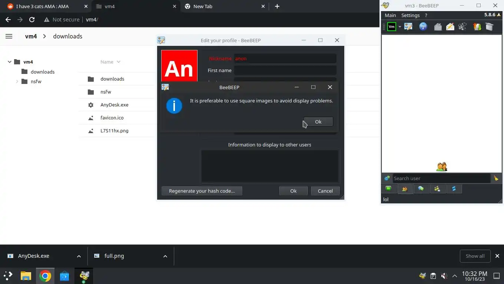Click the downloads breadcrumb
504x284 pixels.
tap(67, 36)
